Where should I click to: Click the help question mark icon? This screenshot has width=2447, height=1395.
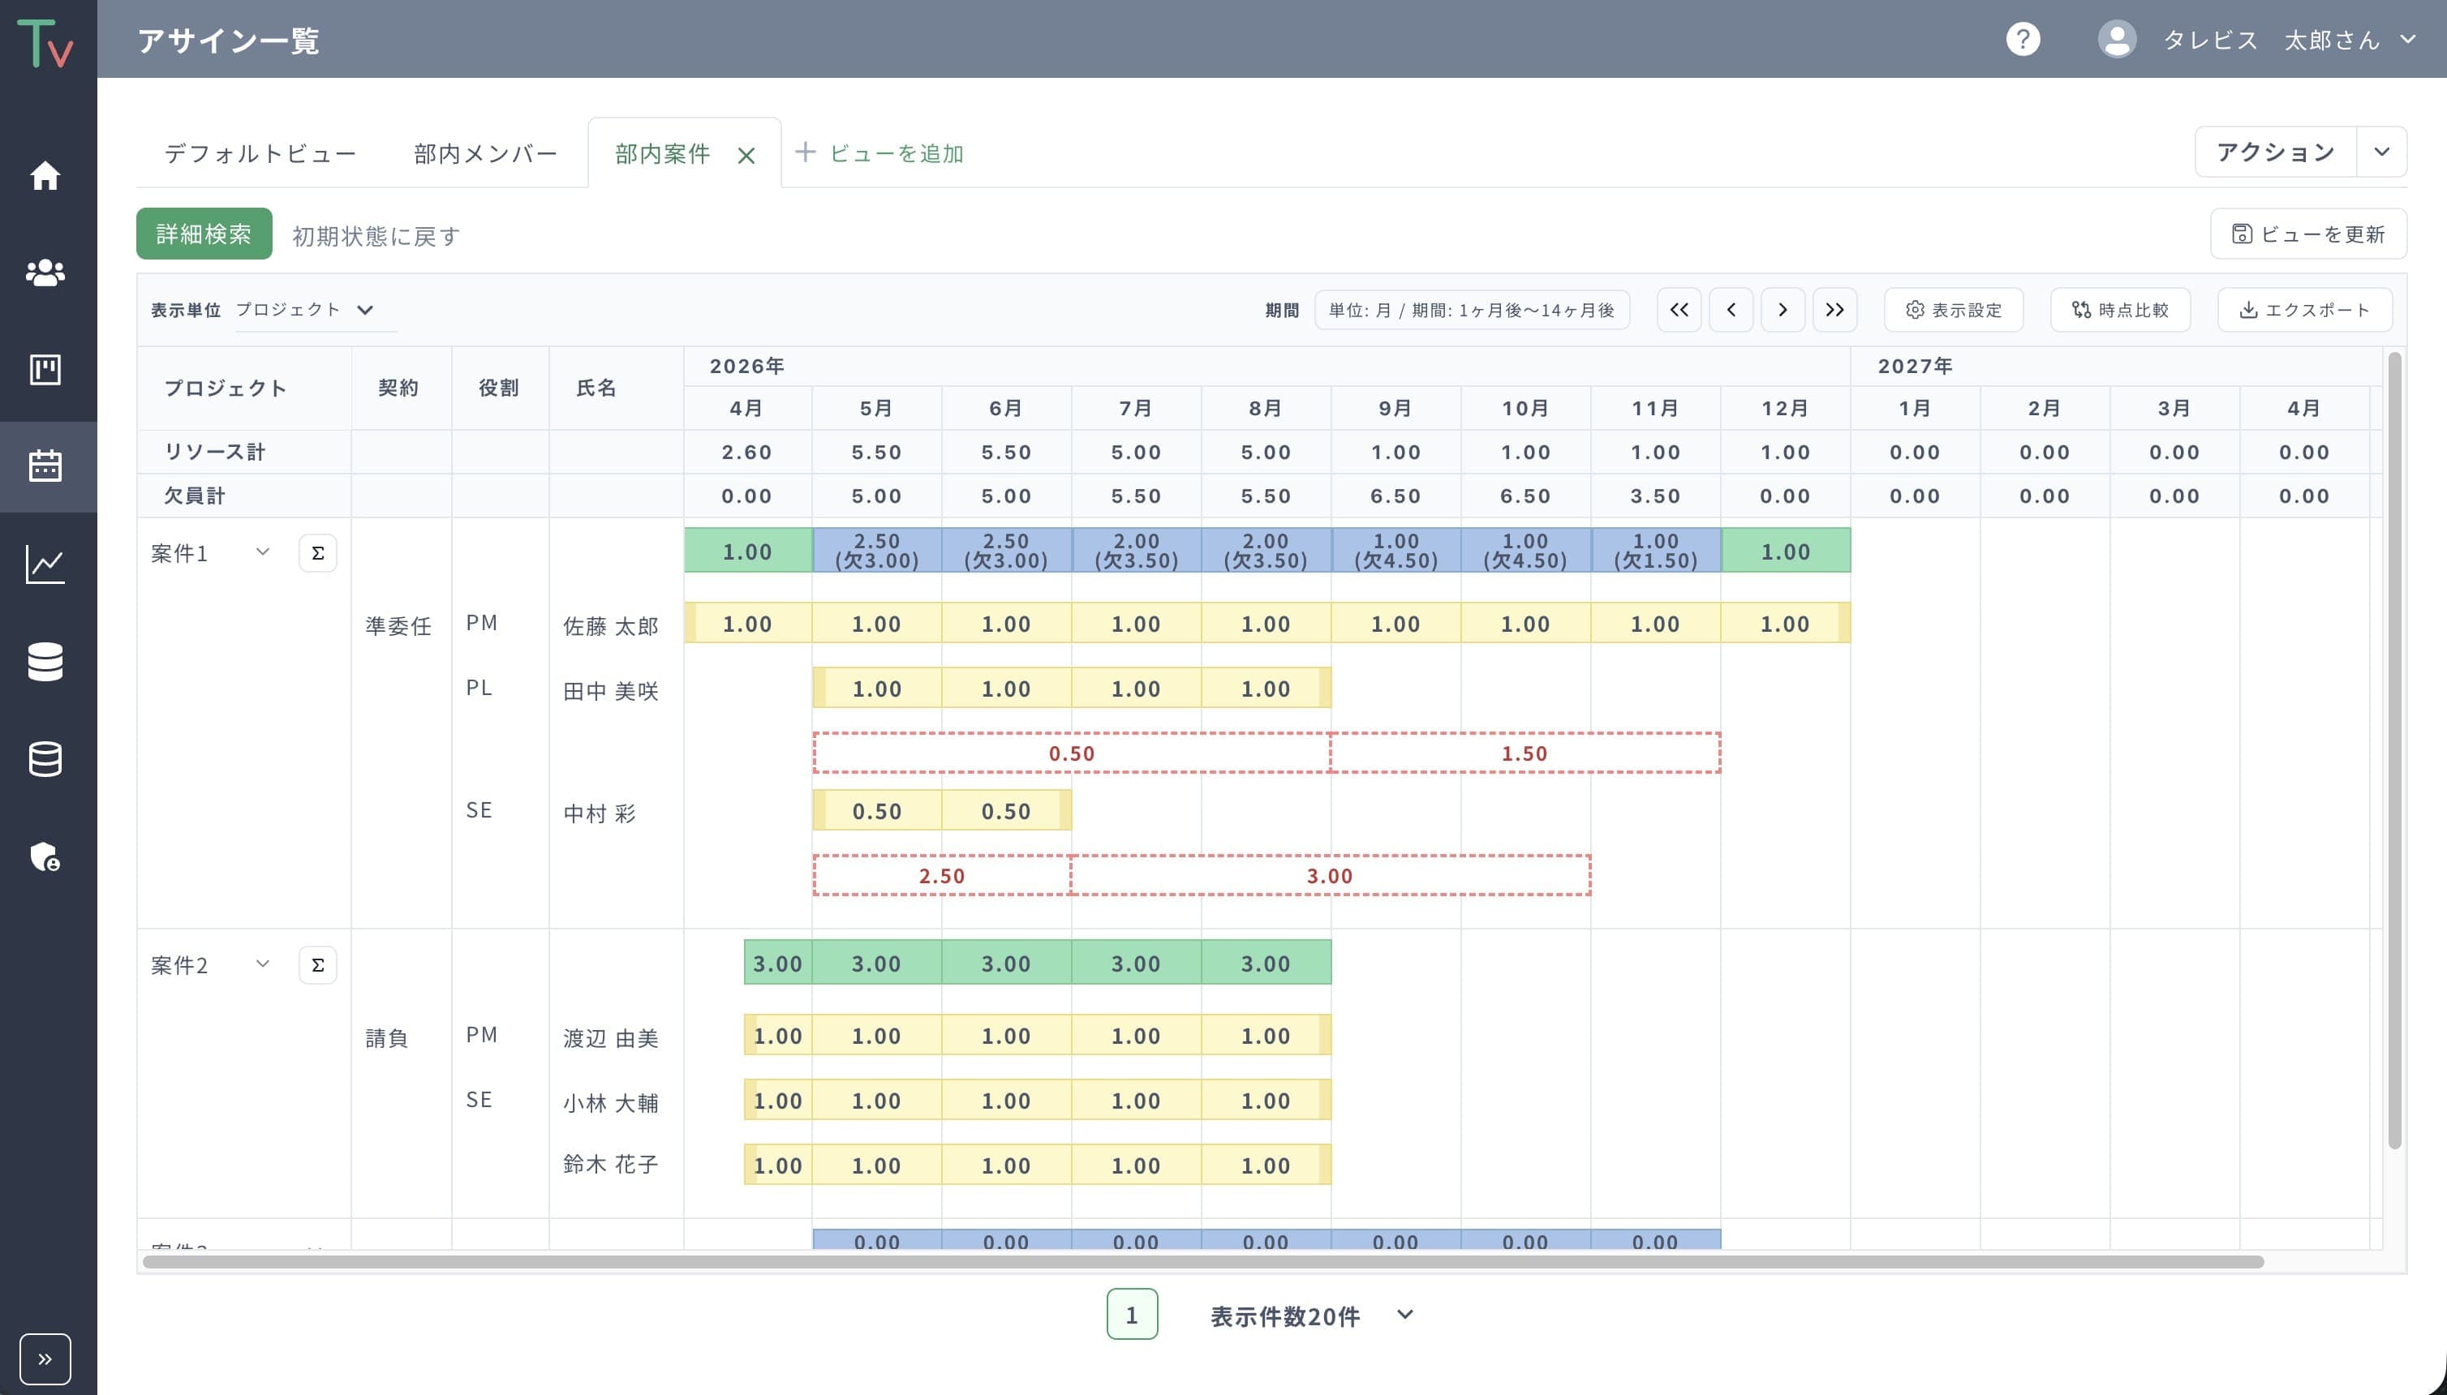tap(2023, 39)
